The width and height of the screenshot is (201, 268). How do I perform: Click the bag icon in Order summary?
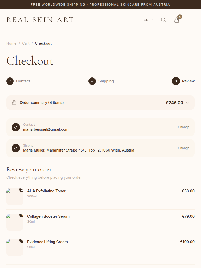(x=14, y=103)
